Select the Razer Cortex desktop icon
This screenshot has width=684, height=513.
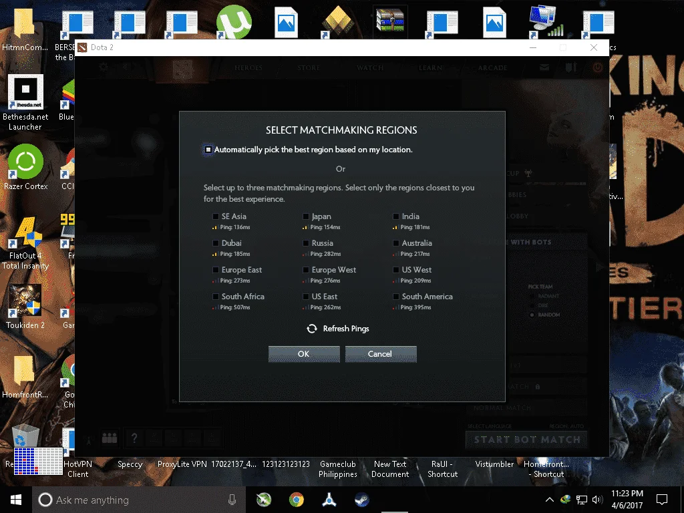click(25, 167)
